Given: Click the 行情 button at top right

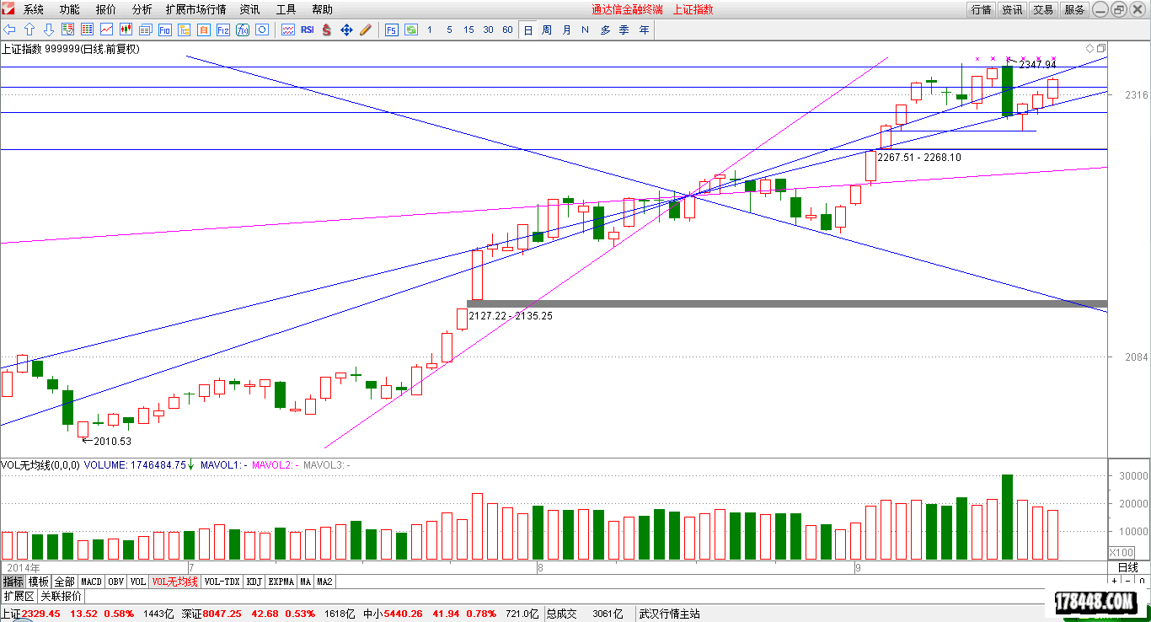Looking at the screenshot, I should point(981,9).
